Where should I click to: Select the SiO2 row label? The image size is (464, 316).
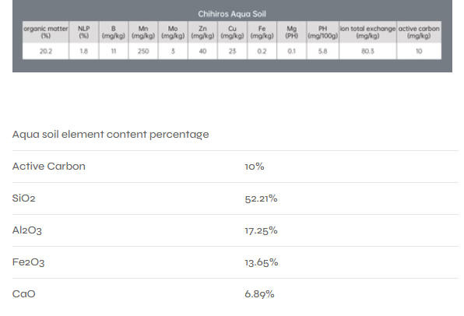[x=23, y=198]
